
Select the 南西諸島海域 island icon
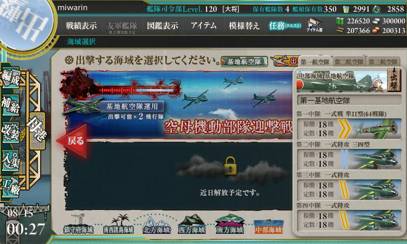coord(119,224)
